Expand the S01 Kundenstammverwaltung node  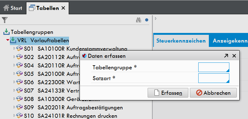click(x=15, y=48)
